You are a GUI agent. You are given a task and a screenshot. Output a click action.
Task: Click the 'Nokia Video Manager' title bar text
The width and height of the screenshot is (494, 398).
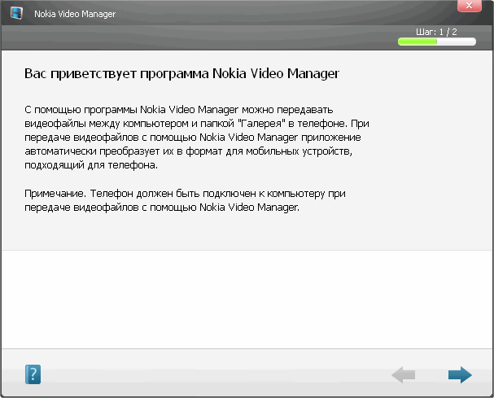pyautogui.click(x=75, y=14)
